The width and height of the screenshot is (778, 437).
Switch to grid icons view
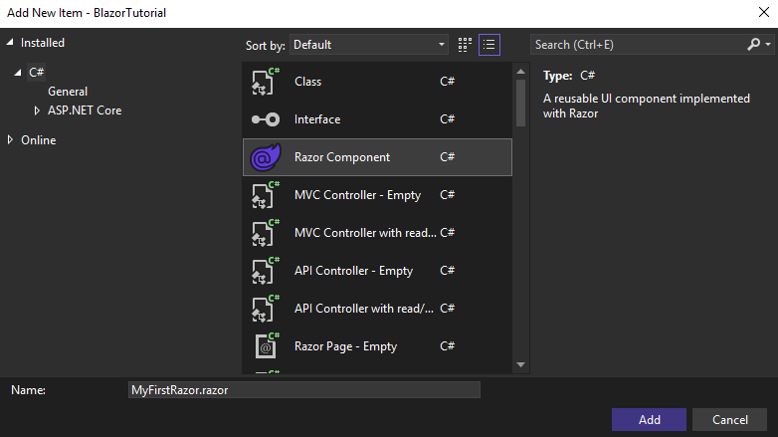pos(465,45)
